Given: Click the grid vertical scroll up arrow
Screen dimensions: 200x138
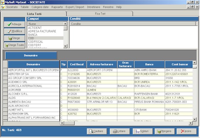Looking at the screenshot, I should coord(195,63).
